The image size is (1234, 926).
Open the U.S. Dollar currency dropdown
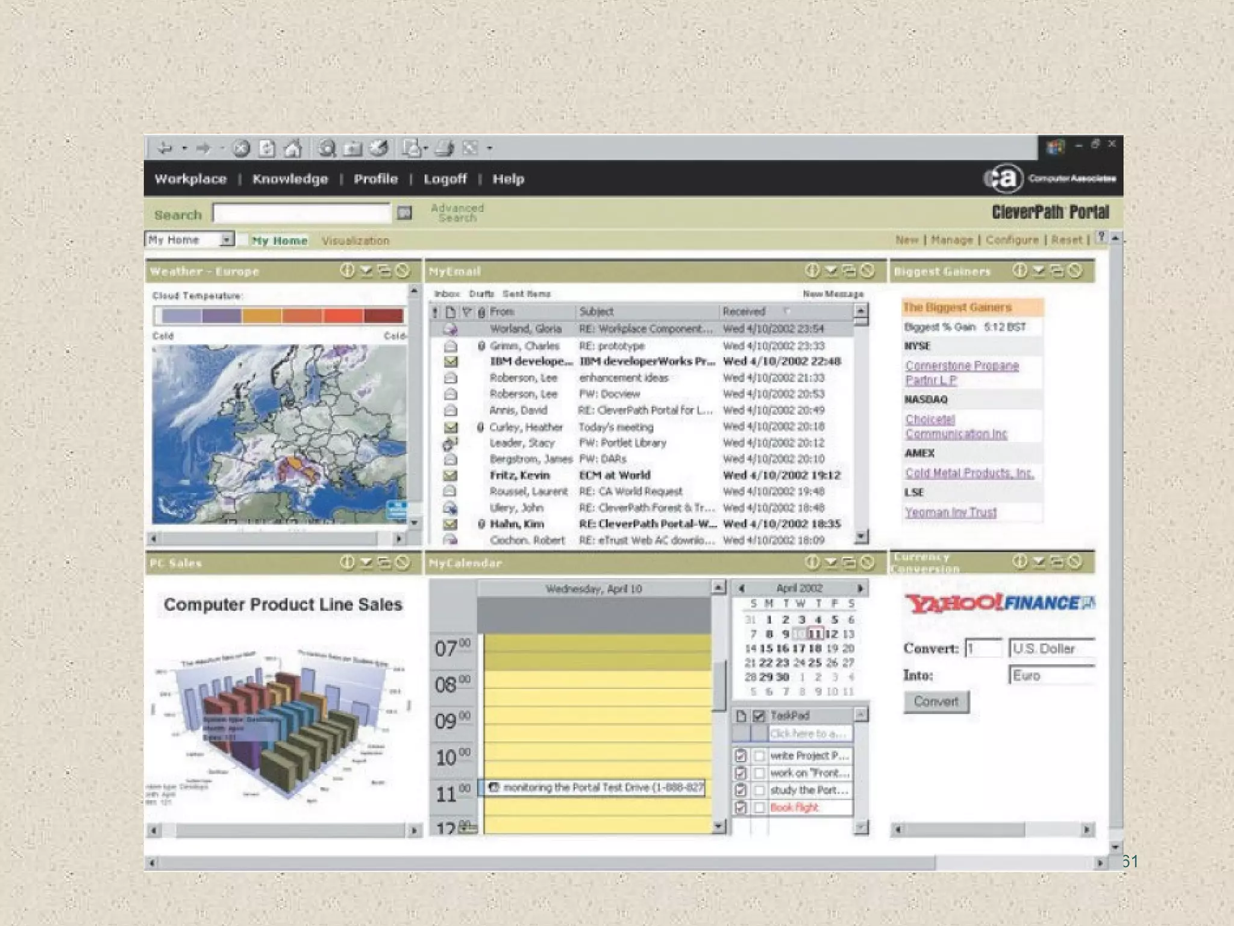1052,649
